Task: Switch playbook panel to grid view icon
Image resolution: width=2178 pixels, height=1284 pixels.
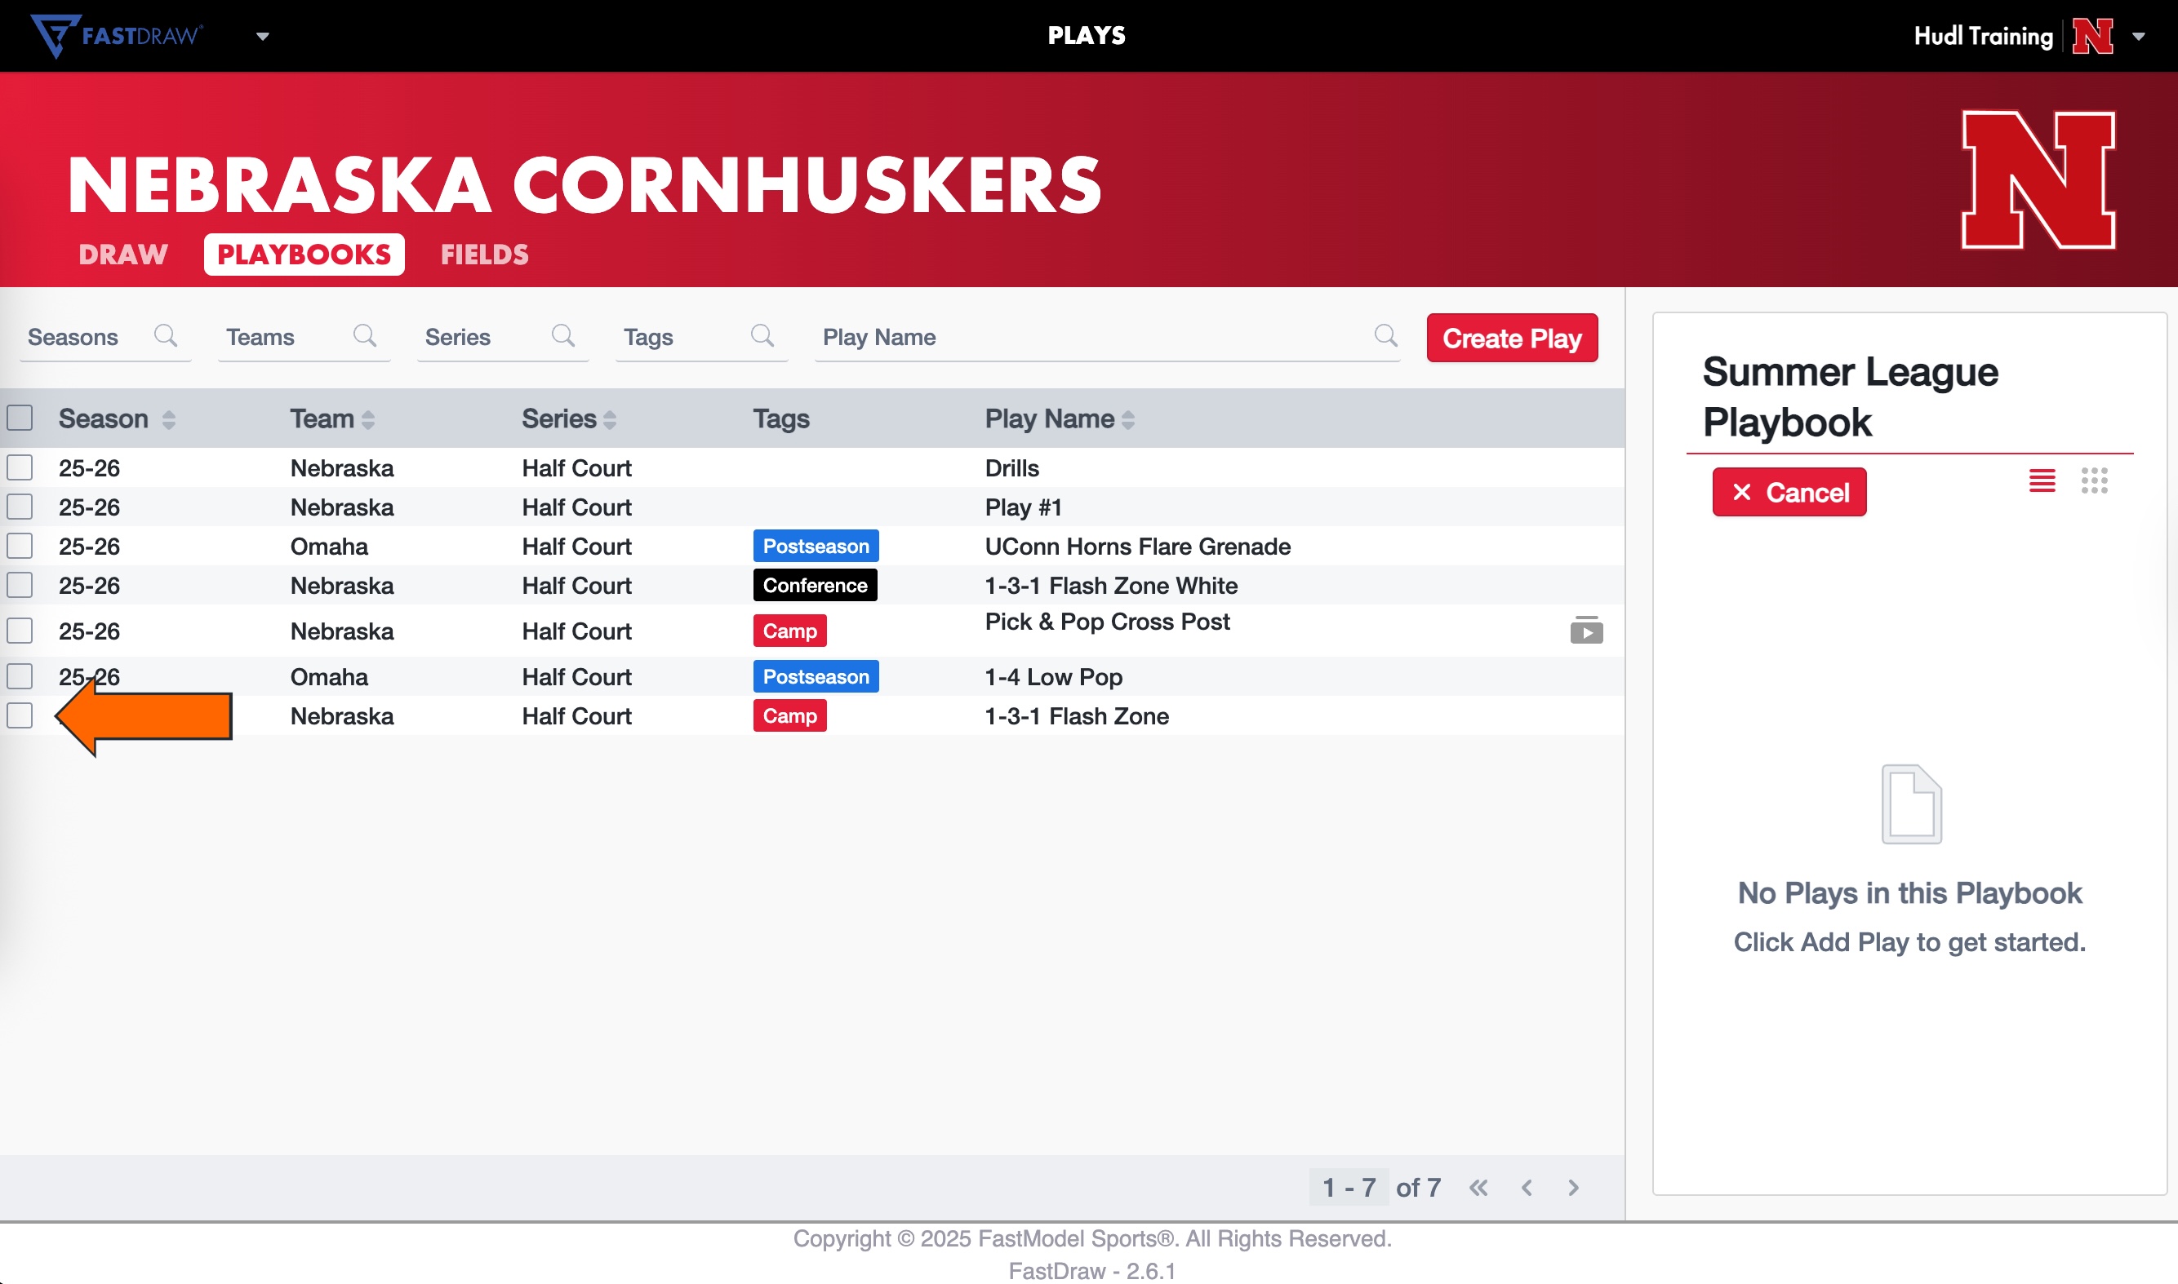Action: coord(2094,481)
